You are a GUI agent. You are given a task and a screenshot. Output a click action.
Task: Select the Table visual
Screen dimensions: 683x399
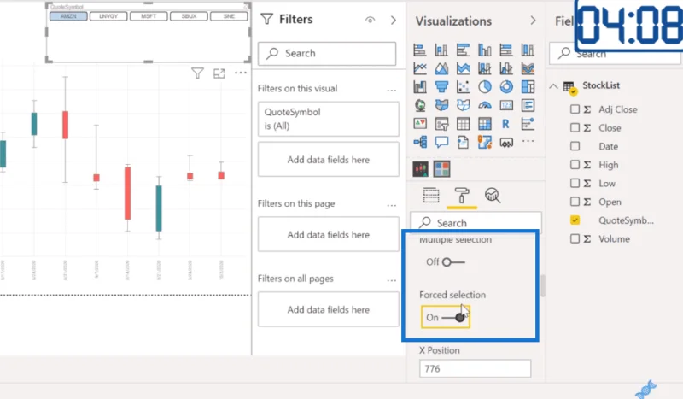tap(463, 124)
